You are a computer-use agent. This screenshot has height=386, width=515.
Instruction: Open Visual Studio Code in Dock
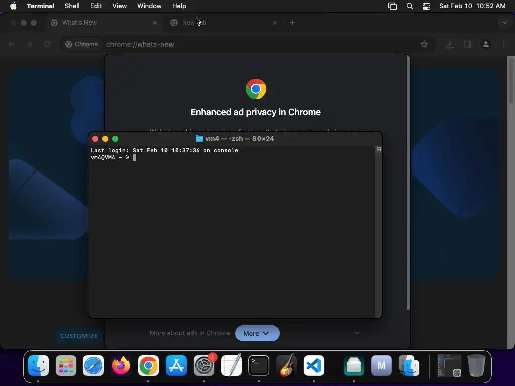pyautogui.click(x=314, y=366)
